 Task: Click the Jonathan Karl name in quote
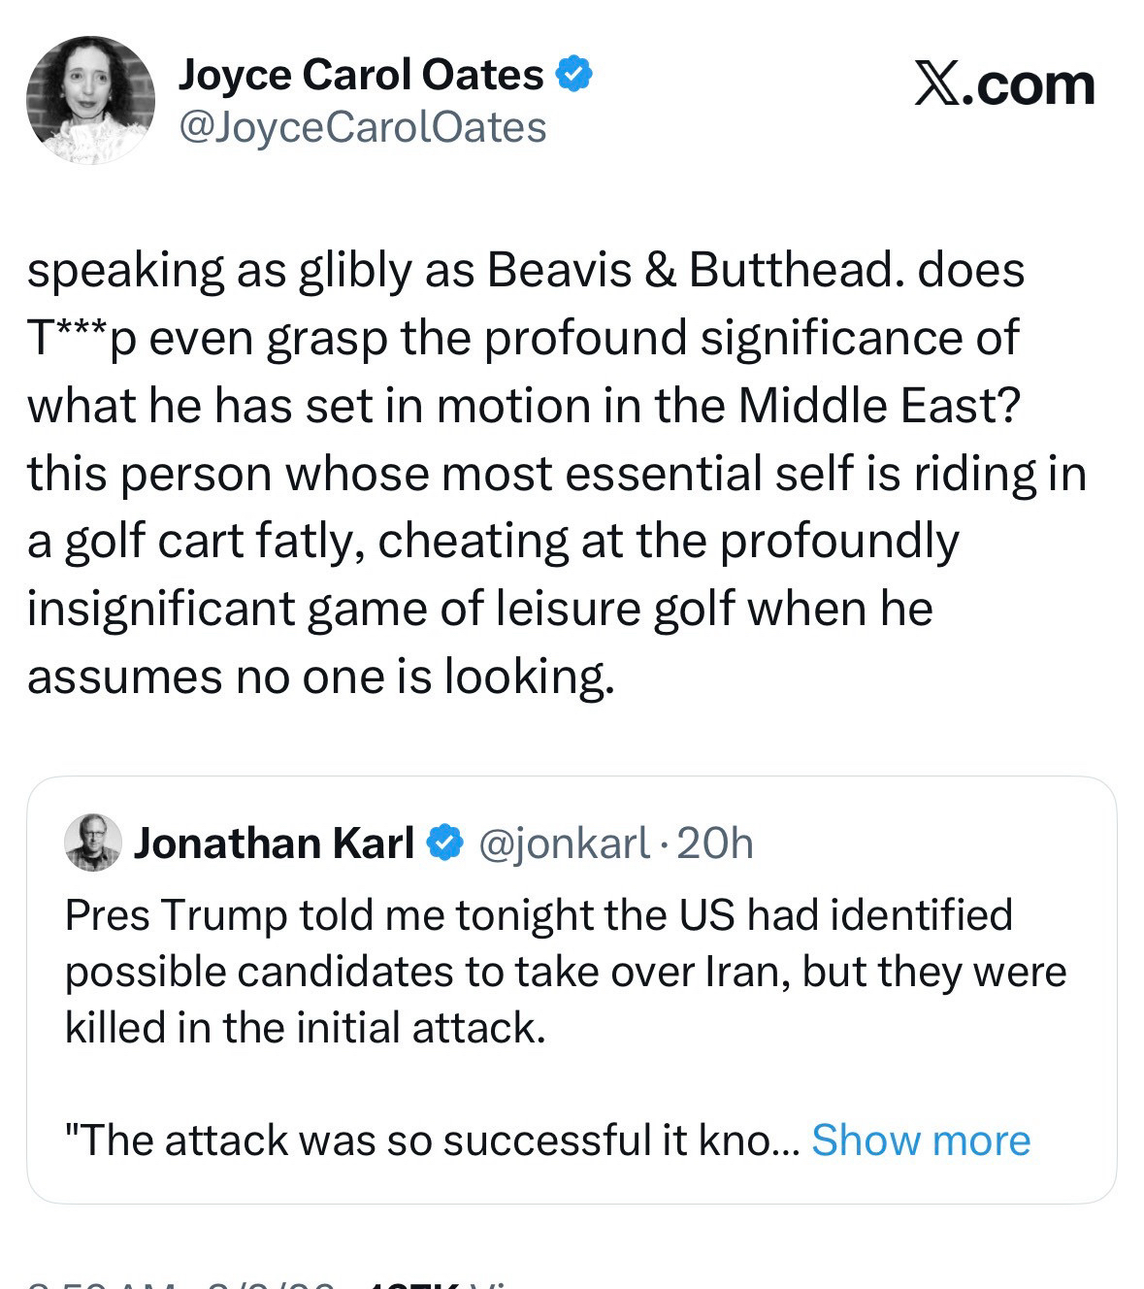(274, 843)
